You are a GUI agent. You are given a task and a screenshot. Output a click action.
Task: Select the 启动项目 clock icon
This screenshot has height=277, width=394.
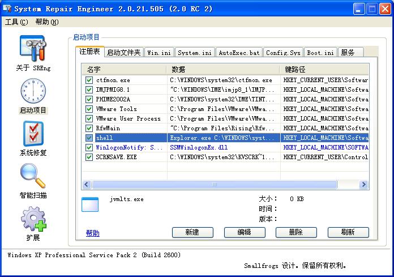[x=33, y=91]
